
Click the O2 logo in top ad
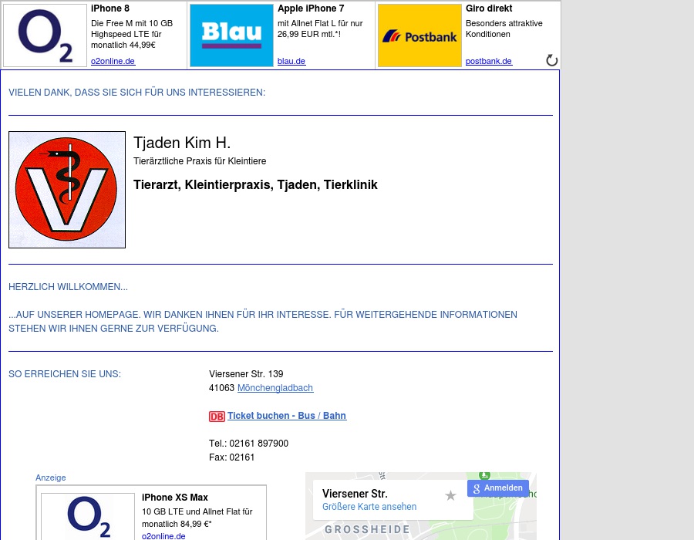pyautogui.click(x=45, y=35)
